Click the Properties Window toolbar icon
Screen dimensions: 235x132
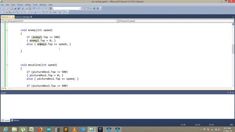88,8
